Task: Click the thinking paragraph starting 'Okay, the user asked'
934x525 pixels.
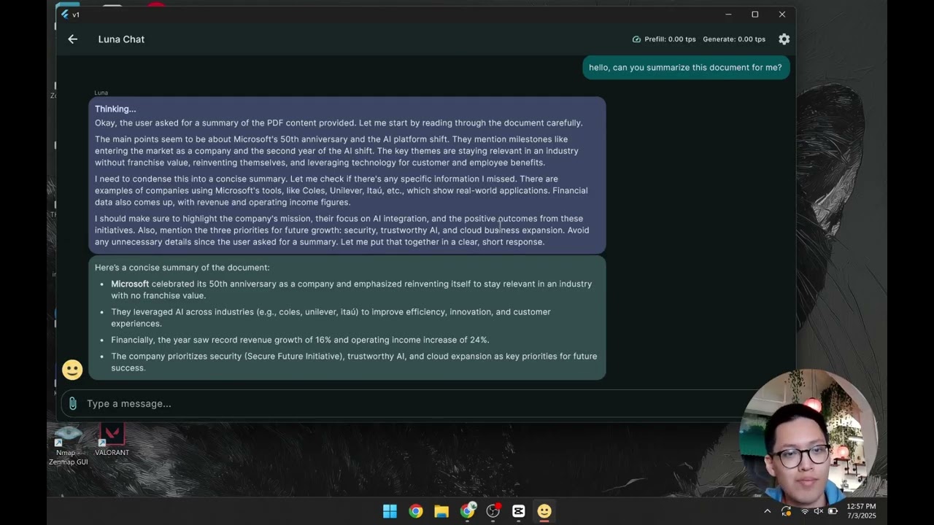Action: point(339,122)
